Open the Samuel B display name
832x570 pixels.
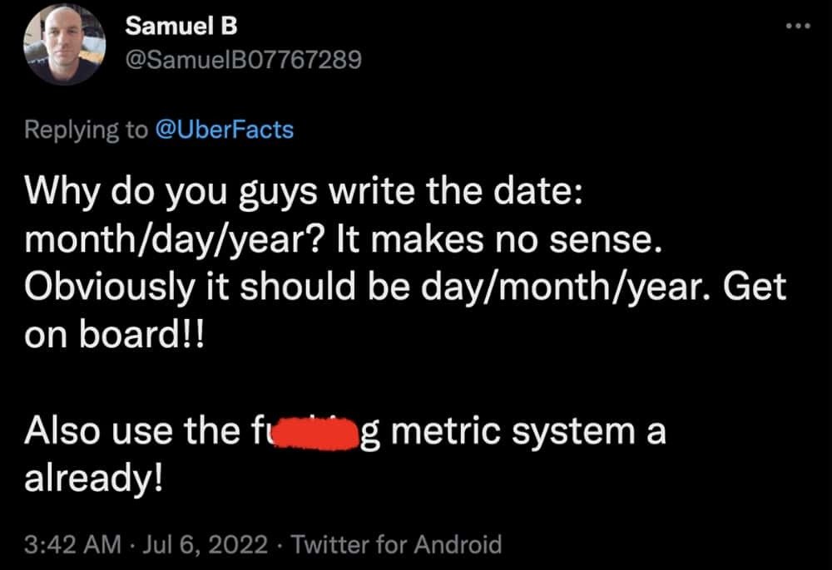[x=181, y=26]
